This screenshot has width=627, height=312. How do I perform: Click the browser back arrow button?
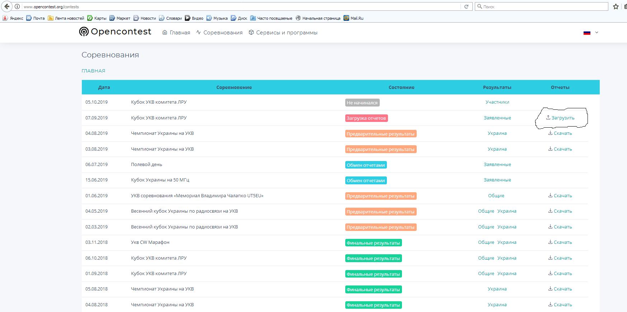[7, 6]
